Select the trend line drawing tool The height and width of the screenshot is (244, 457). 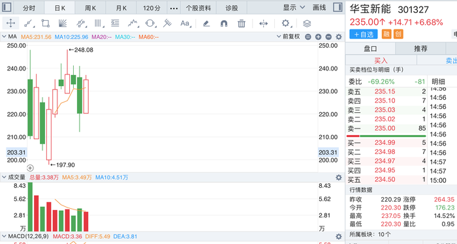(x=29, y=23)
